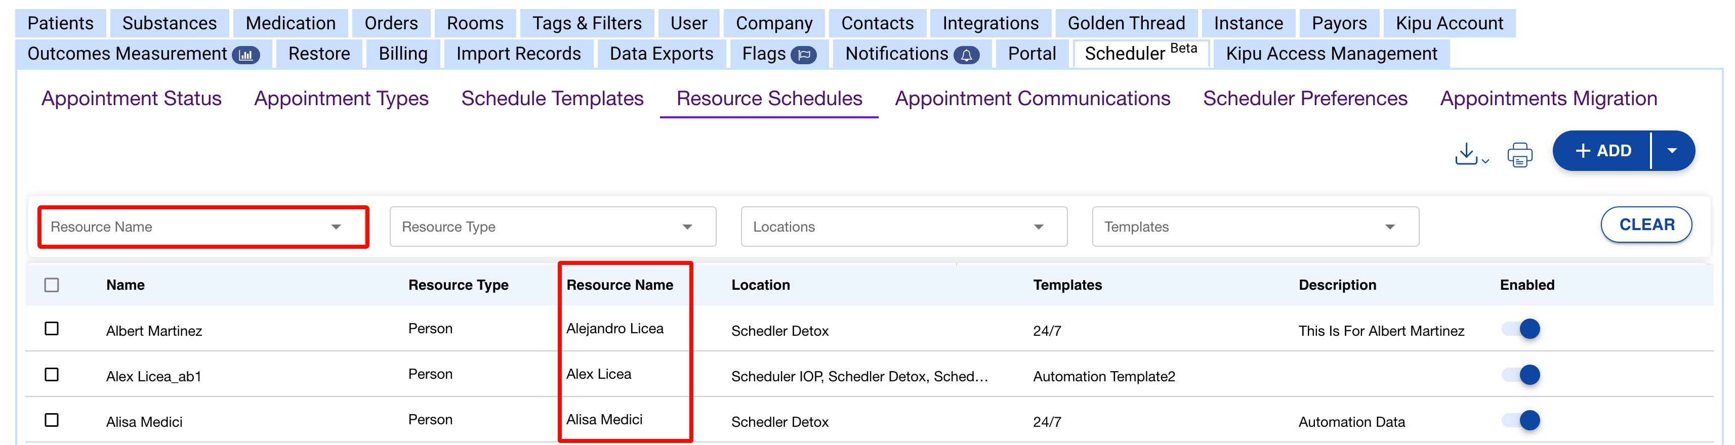Turn off Alisa Medici enabled switch
The width and height of the screenshot is (1735, 445).
point(1521,421)
